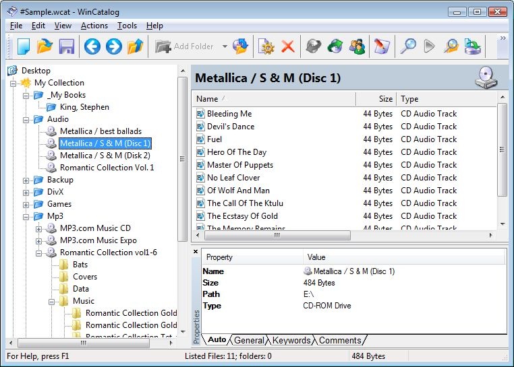The image size is (514, 367).
Task: Click file list horizontal scrollbar thumb
Action: click(277, 235)
